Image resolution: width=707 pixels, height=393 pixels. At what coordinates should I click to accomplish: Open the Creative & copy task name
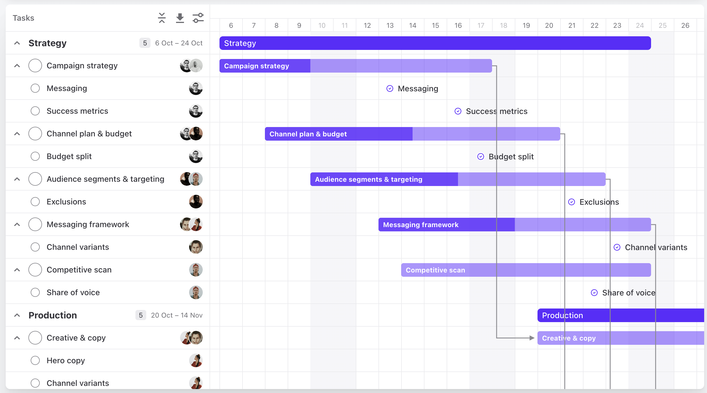[x=76, y=338]
